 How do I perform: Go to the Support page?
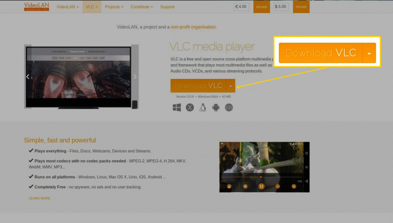167,7
